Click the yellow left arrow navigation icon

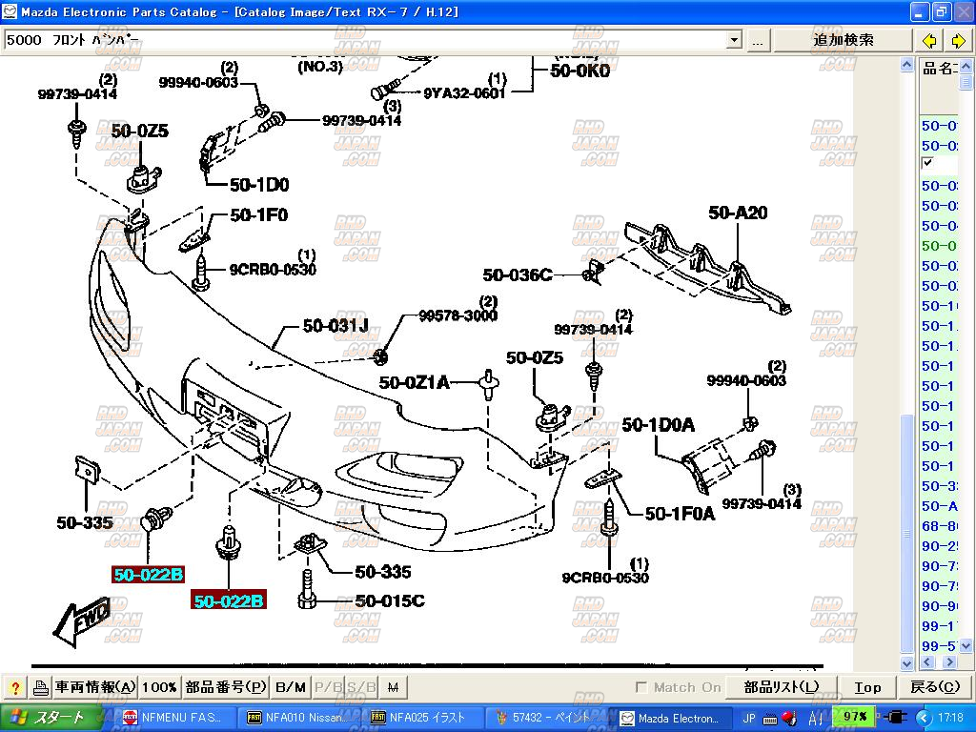click(929, 40)
